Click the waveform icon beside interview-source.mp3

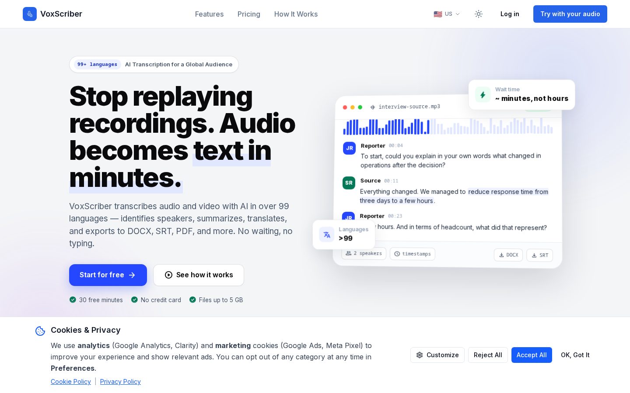click(373, 107)
